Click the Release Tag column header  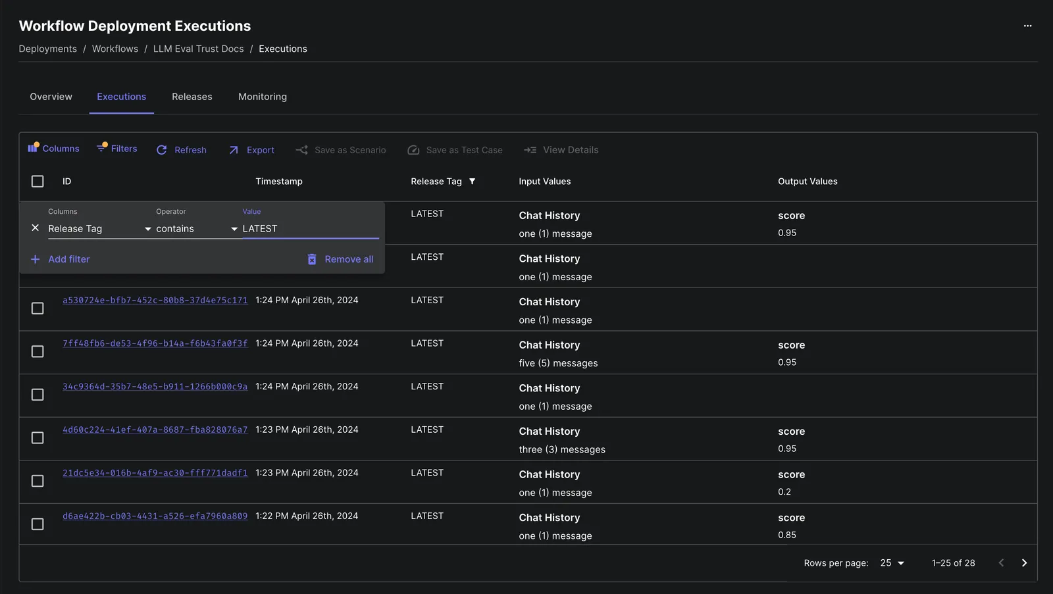(436, 182)
